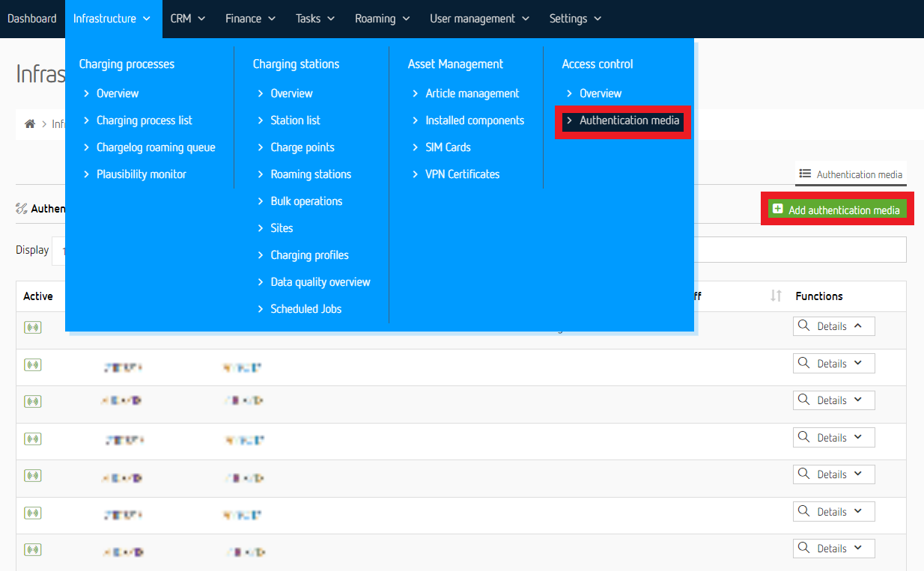
Task: Click the list icon beside Authentication media tab
Action: 805,174
